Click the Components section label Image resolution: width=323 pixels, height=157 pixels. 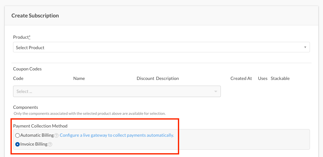click(25, 107)
